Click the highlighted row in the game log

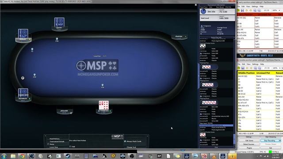pyautogui.click(x=216, y=125)
